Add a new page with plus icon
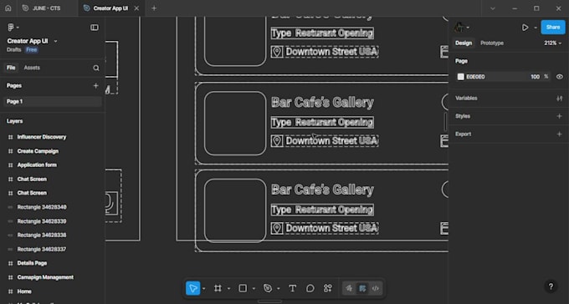Screen dimensions: 569x304 [x=95, y=85]
